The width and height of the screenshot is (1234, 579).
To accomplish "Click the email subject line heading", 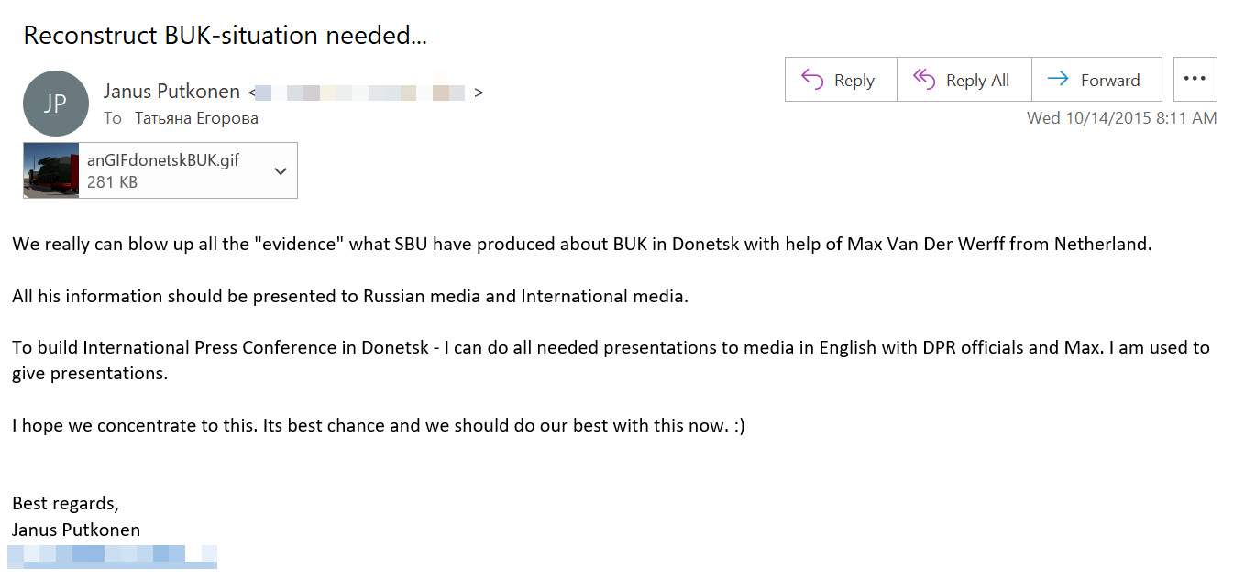I will coord(225,35).
